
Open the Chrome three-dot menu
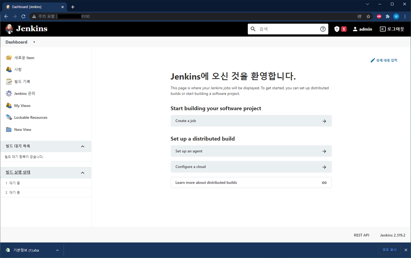pos(405,16)
